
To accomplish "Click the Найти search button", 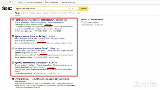I will [x=83, y=8].
